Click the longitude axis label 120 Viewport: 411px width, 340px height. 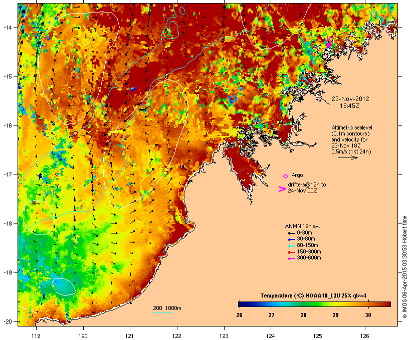click(83, 336)
